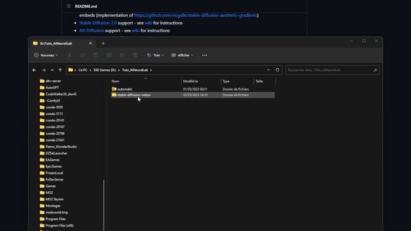This screenshot has width=411, height=231.
Task: Select AutoGPT folder in sidebar
Action: click(52, 87)
